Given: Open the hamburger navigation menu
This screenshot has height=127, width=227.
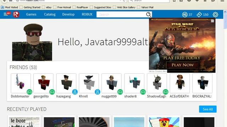Looking at the screenshot, I should click(6, 14).
